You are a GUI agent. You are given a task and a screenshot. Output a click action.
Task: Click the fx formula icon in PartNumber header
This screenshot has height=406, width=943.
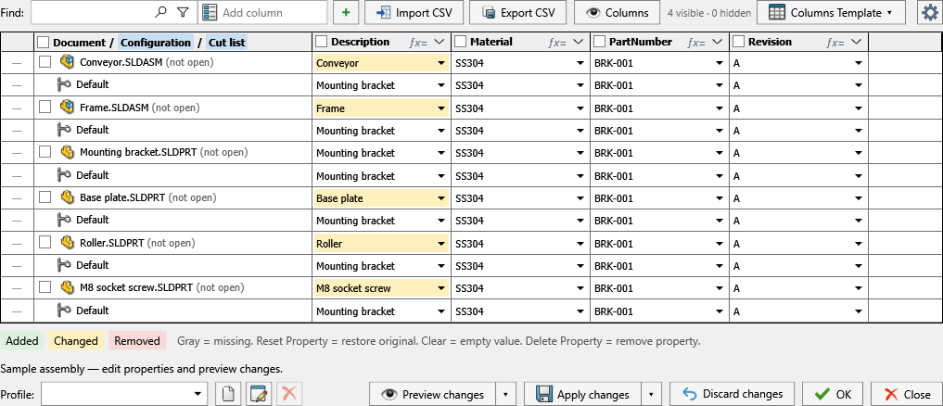click(x=696, y=42)
